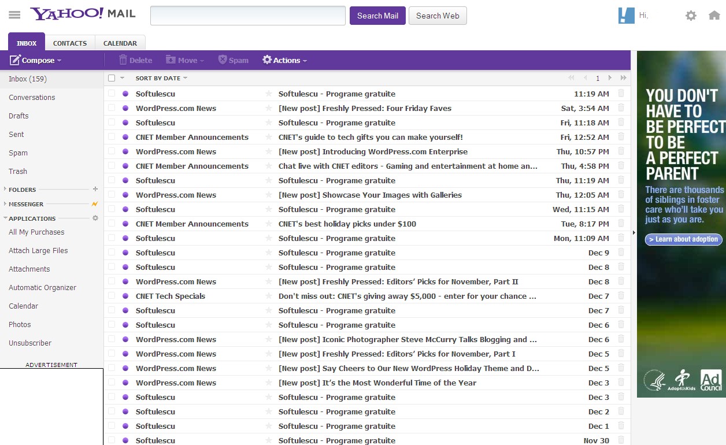
Task: Check box for CNET holiday picks email
Action: pos(112,223)
